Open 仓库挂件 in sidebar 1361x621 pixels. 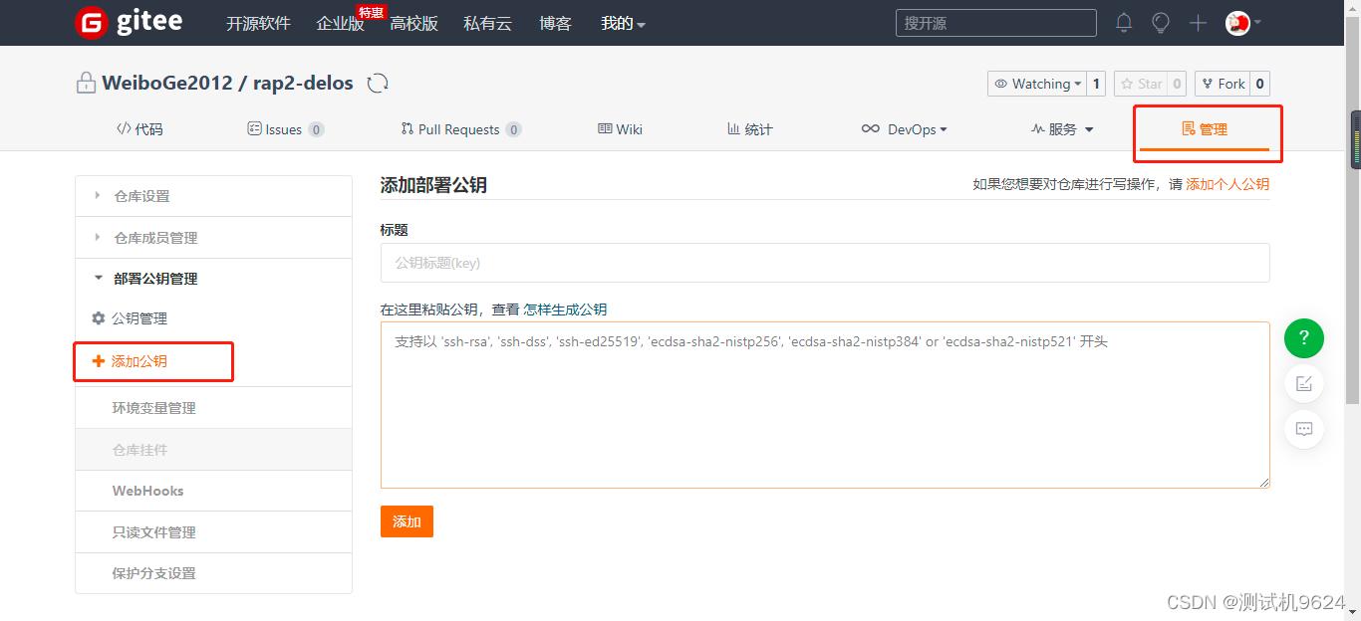(x=213, y=450)
